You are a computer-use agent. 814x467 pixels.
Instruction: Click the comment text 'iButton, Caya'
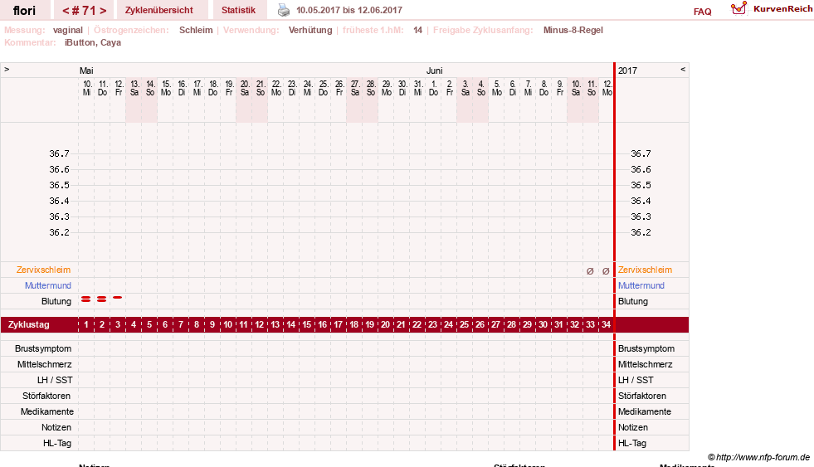click(93, 42)
